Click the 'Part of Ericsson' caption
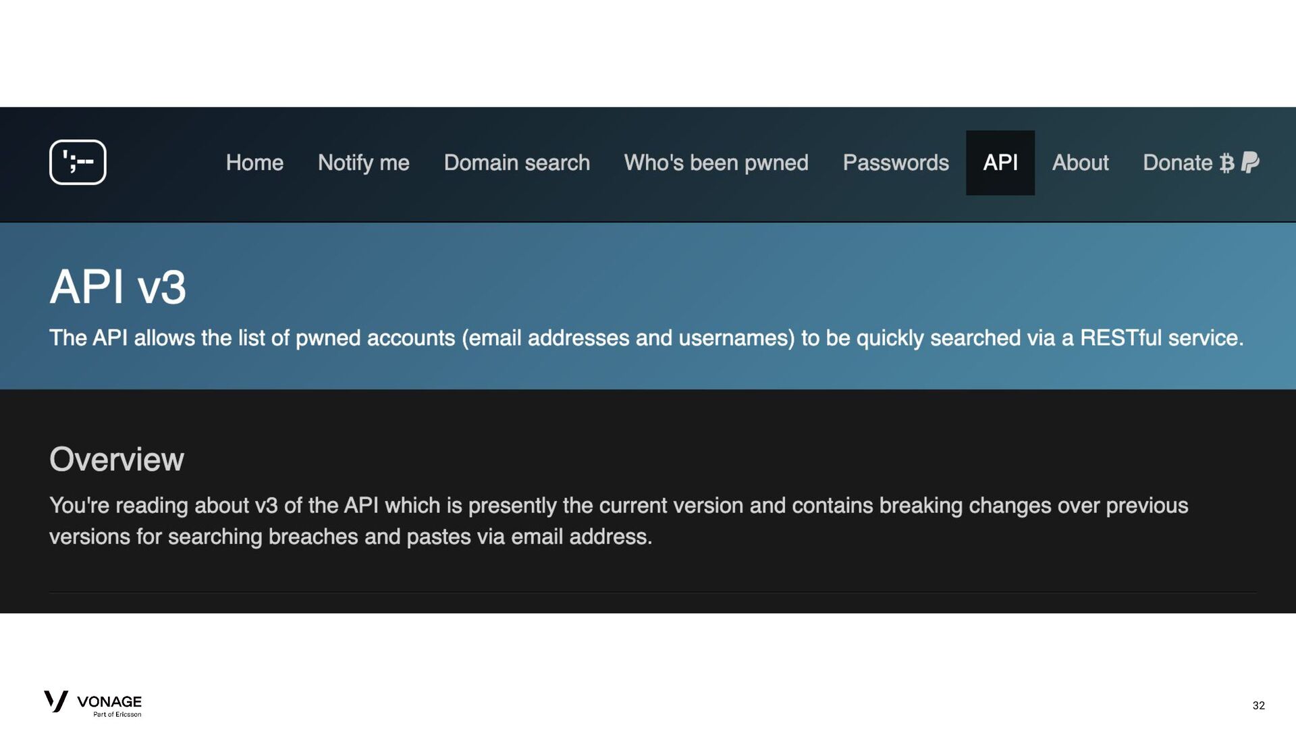1296x729 pixels. tap(117, 714)
